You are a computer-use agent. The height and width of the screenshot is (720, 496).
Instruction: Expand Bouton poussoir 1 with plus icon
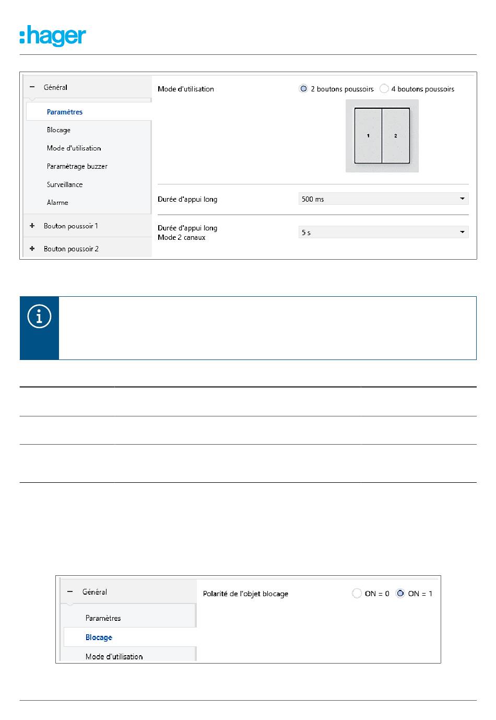click(x=32, y=226)
